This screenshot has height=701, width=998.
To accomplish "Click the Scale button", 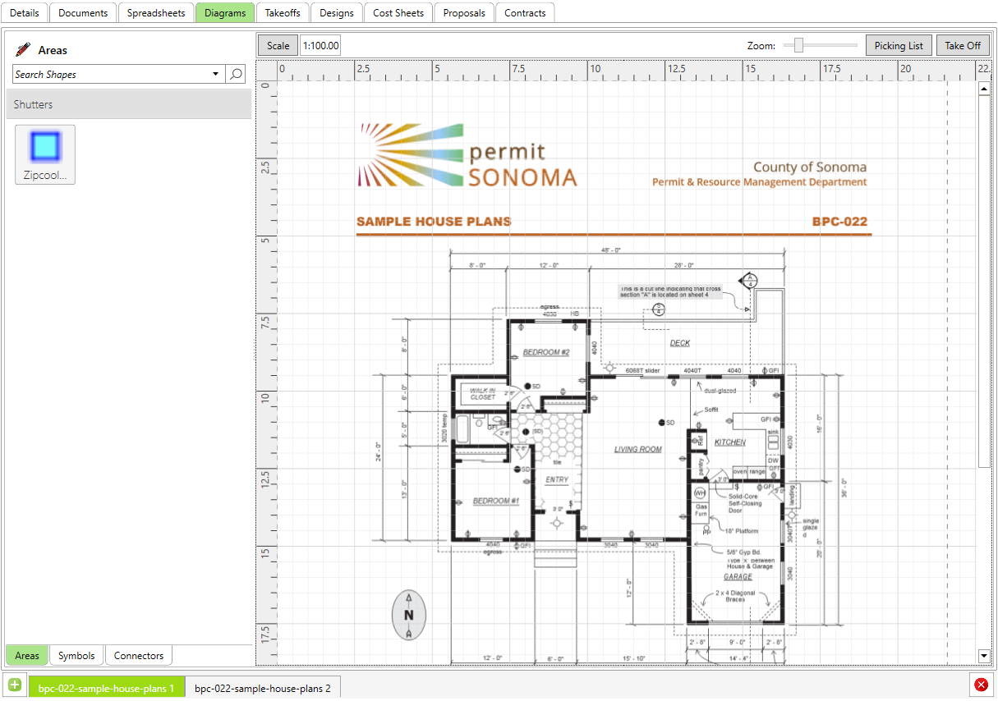I will [278, 46].
